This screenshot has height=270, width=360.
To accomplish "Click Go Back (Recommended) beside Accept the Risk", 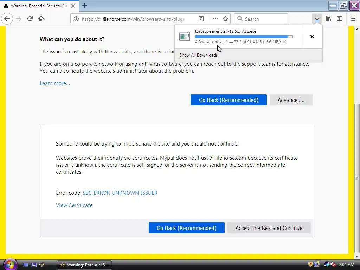I will 186,228.
